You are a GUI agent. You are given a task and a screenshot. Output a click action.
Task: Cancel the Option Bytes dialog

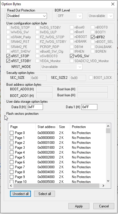coord(104,206)
